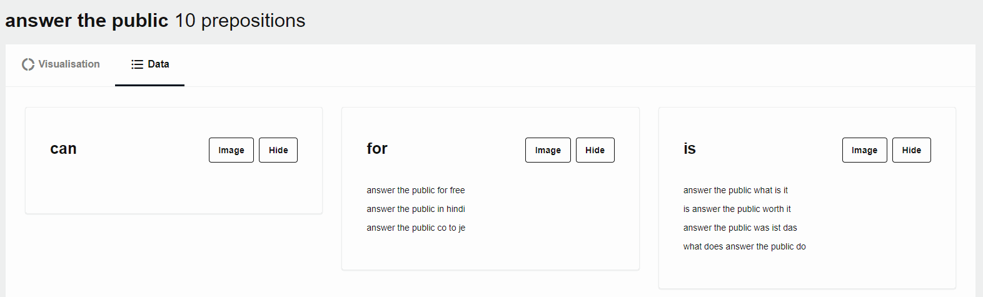Switch to the Visualisation tab
The width and height of the screenshot is (983, 297).
61,64
